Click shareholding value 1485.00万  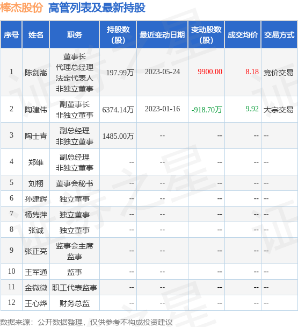(x=118, y=136)
